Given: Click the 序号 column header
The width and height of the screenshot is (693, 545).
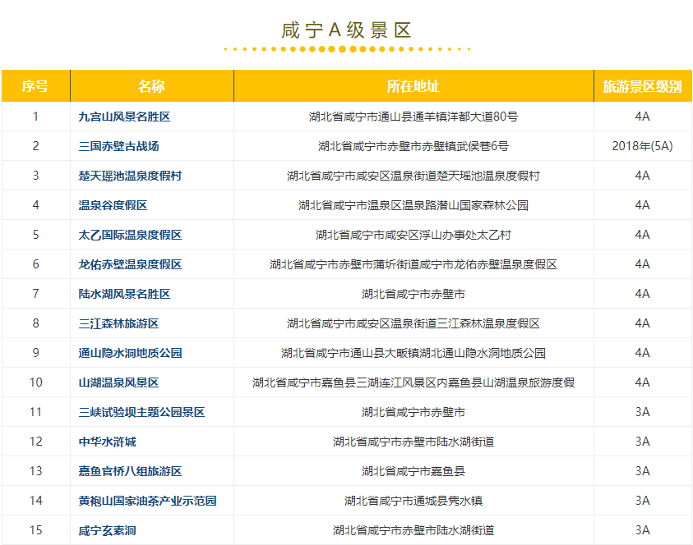Looking at the screenshot, I should [x=35, y=86].
